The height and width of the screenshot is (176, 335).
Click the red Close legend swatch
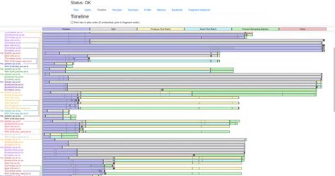pyautogui.click(x=303, y=29)
